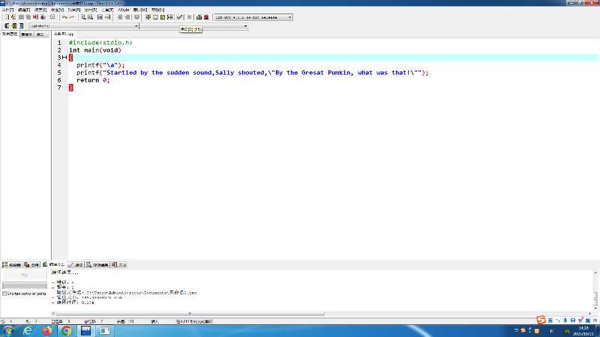Screen dimensions: 600x337
Task: Open the empty function list dropdown
Action: 193,26
